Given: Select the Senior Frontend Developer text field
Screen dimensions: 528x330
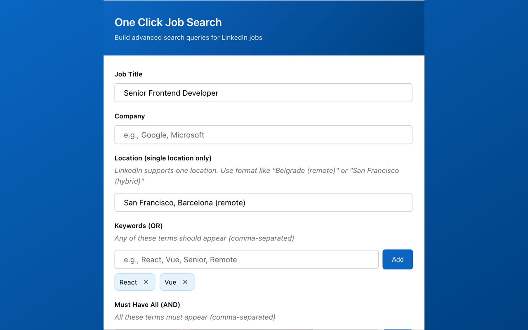Looking at the screenshot, I should pos(263,93).
